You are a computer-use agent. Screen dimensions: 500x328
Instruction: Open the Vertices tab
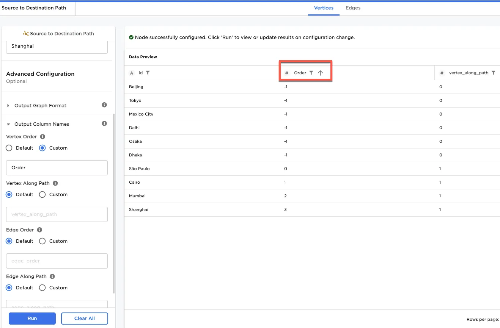[324, 8]
